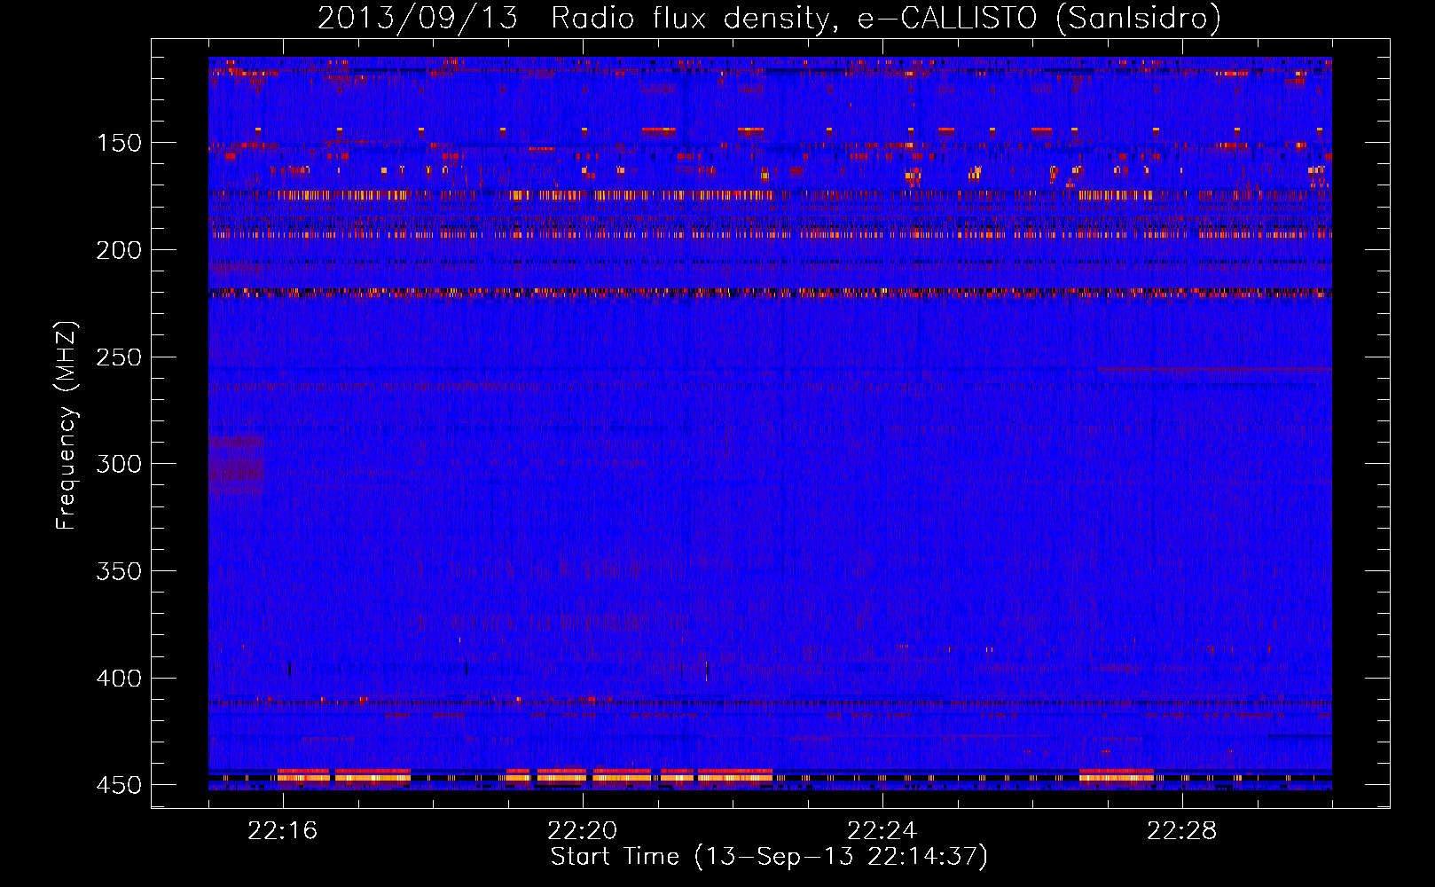Image resolution: width=1435 pixels, height=887 pixels.
Task: Click the 250 frequency tick label
Action: 119,357
